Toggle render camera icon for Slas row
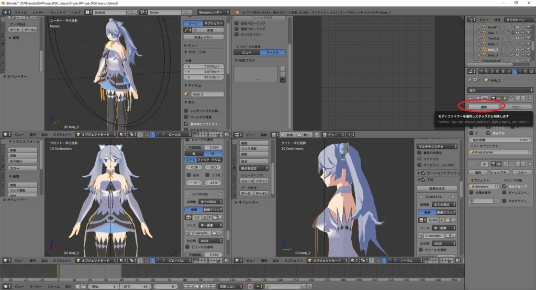This screenshot has height=290, width=536. pyautogui.click(x=529, y=33)
